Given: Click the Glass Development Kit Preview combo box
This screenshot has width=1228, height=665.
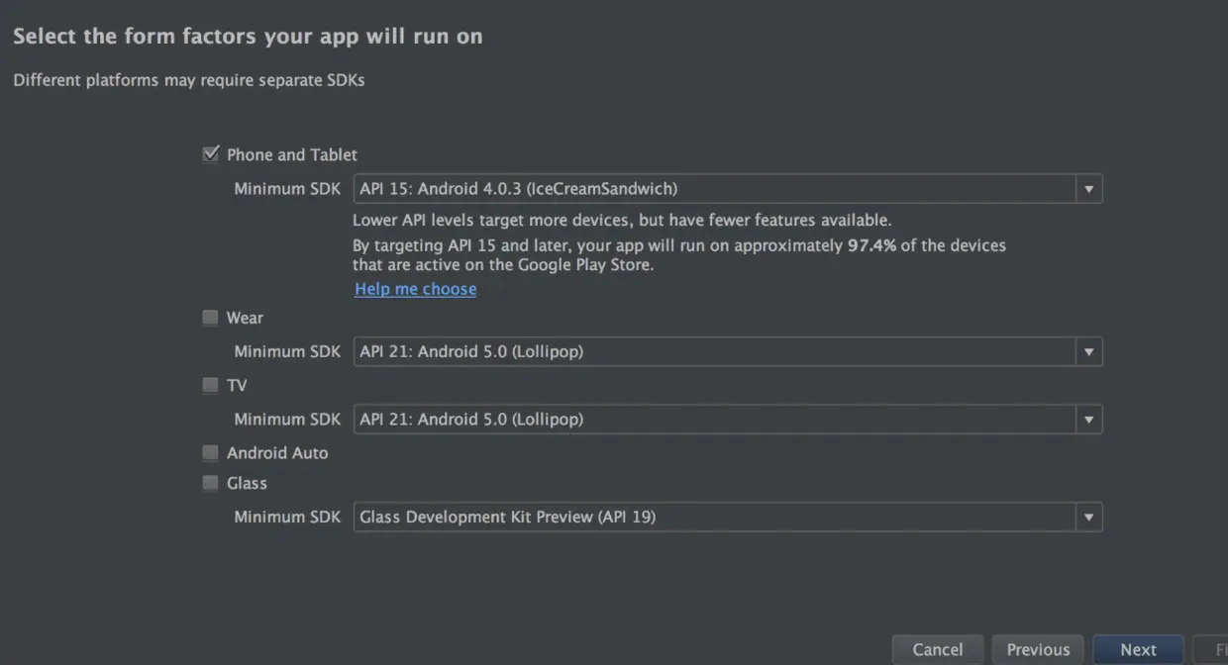Looking at the screenshot, I should coord(713,517).
